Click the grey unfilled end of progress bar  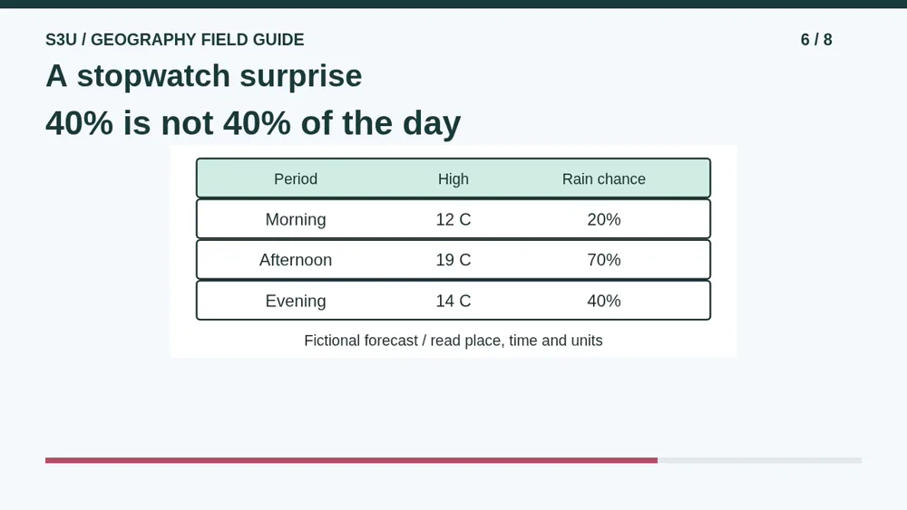point(759,460)
